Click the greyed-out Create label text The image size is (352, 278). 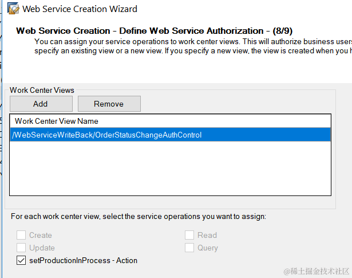tap(41, 236)
